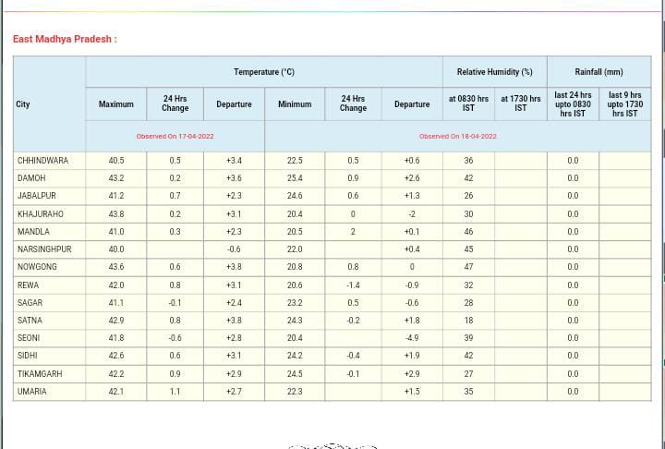Click the Relative Humidity (%) header
Viewport: 665px width, 449px height.
[494, 72]
